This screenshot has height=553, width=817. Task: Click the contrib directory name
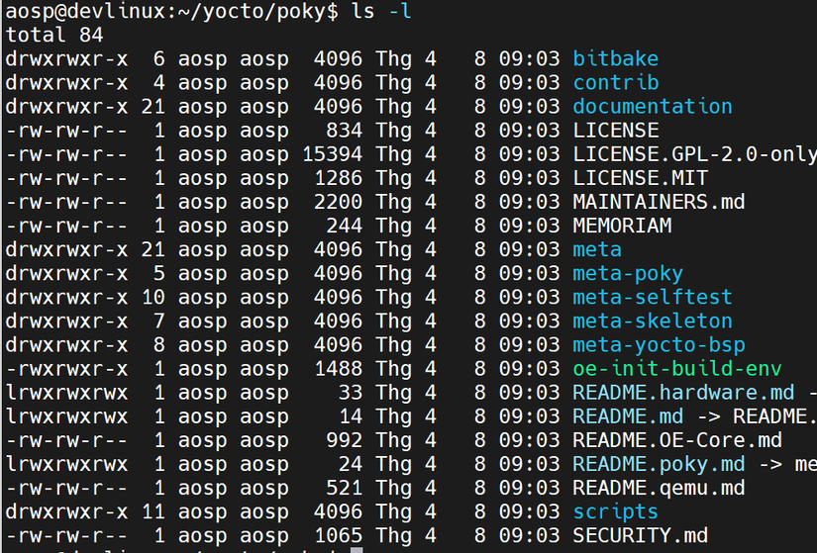point(615,83)
